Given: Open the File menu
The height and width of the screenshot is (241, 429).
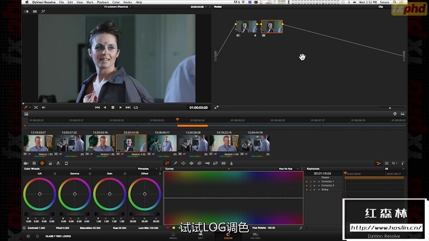Looking at the screenshot, I should tap(61, 2).
